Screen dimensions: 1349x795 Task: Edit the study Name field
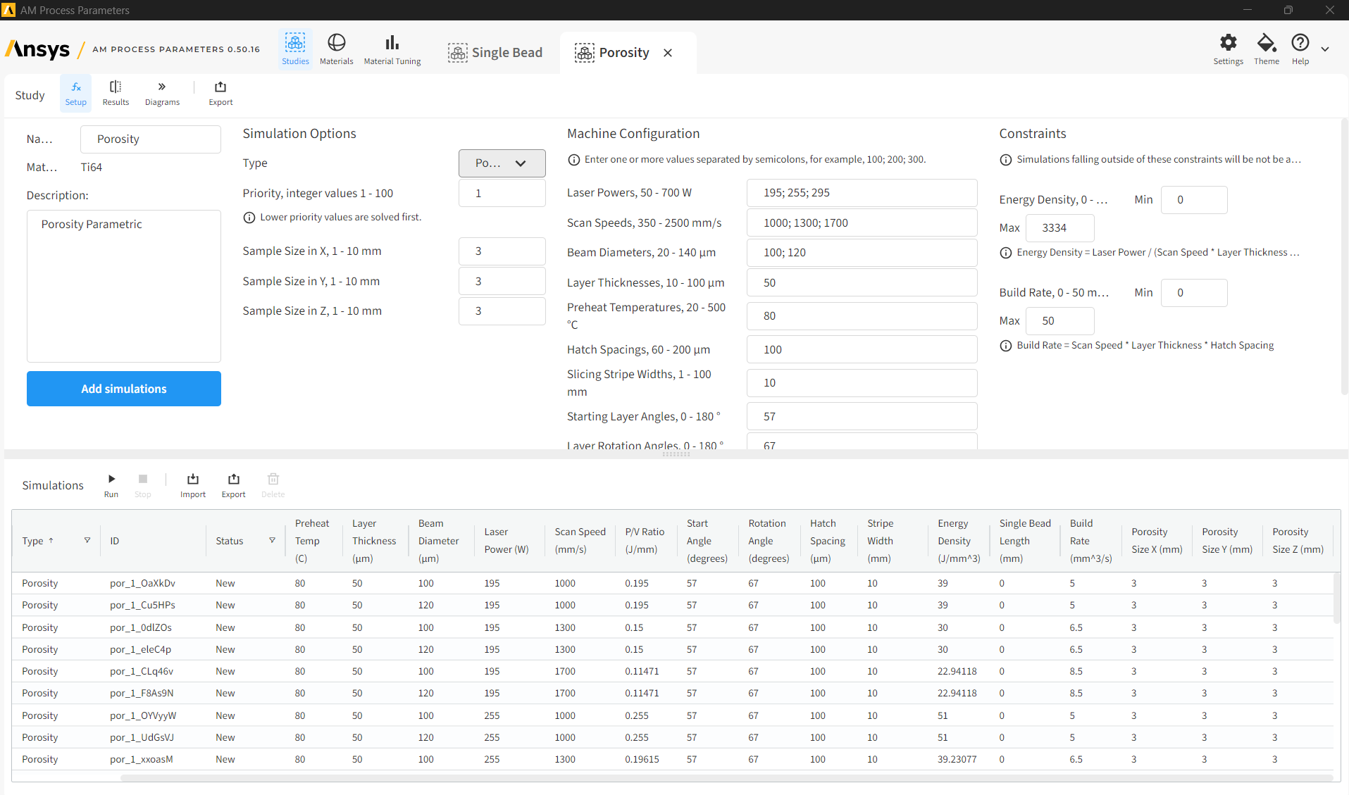[x=151, y=139]
